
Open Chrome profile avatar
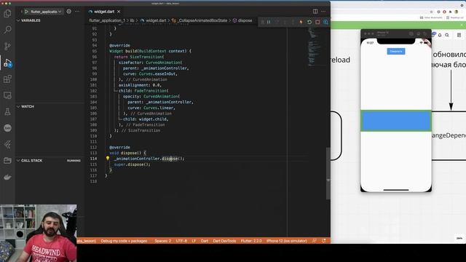457,12
